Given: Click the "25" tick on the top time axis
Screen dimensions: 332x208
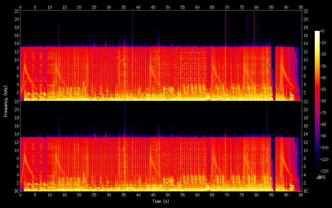Looking at the screenshot, I should click(x=94, y=7).
